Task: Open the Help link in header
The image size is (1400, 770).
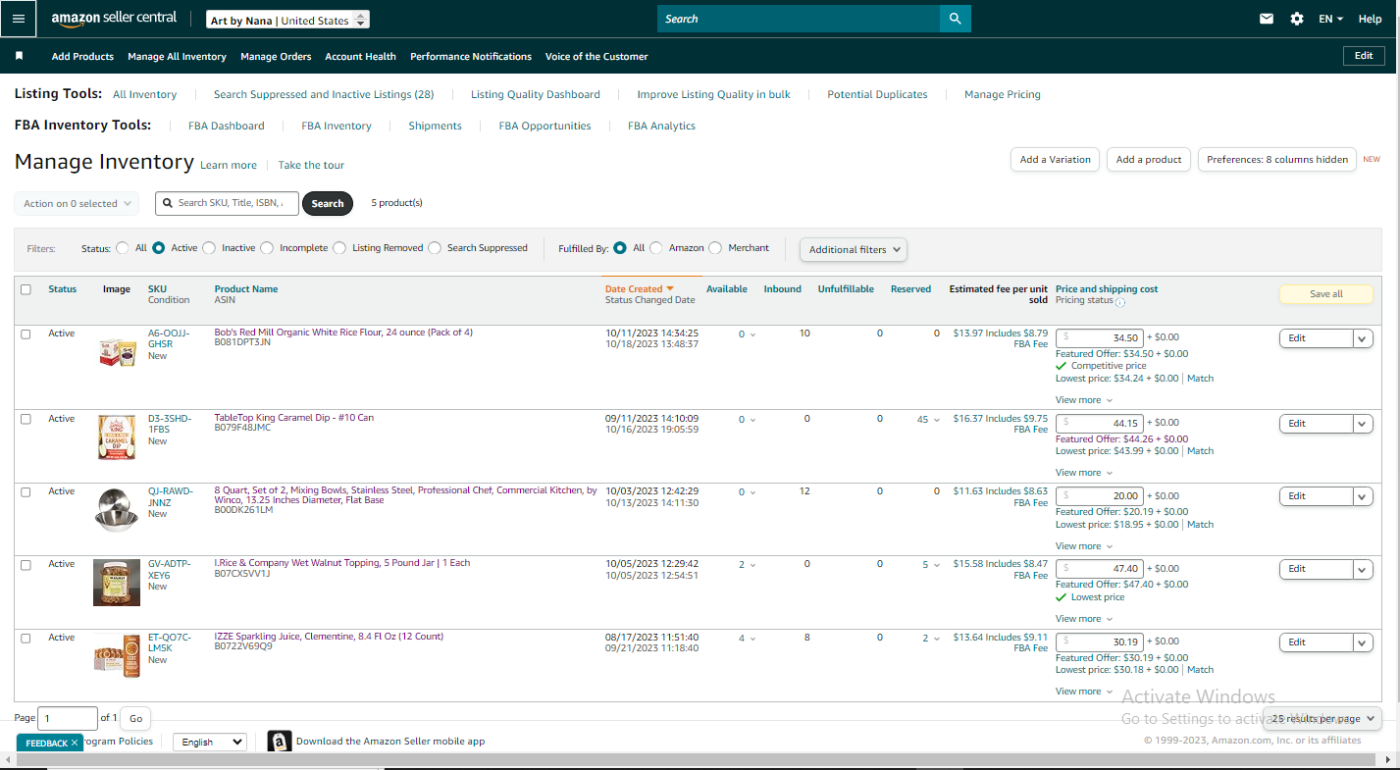Action: click(x=1370, y=19)
